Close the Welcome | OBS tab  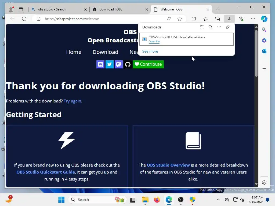[x=208, y=9]
